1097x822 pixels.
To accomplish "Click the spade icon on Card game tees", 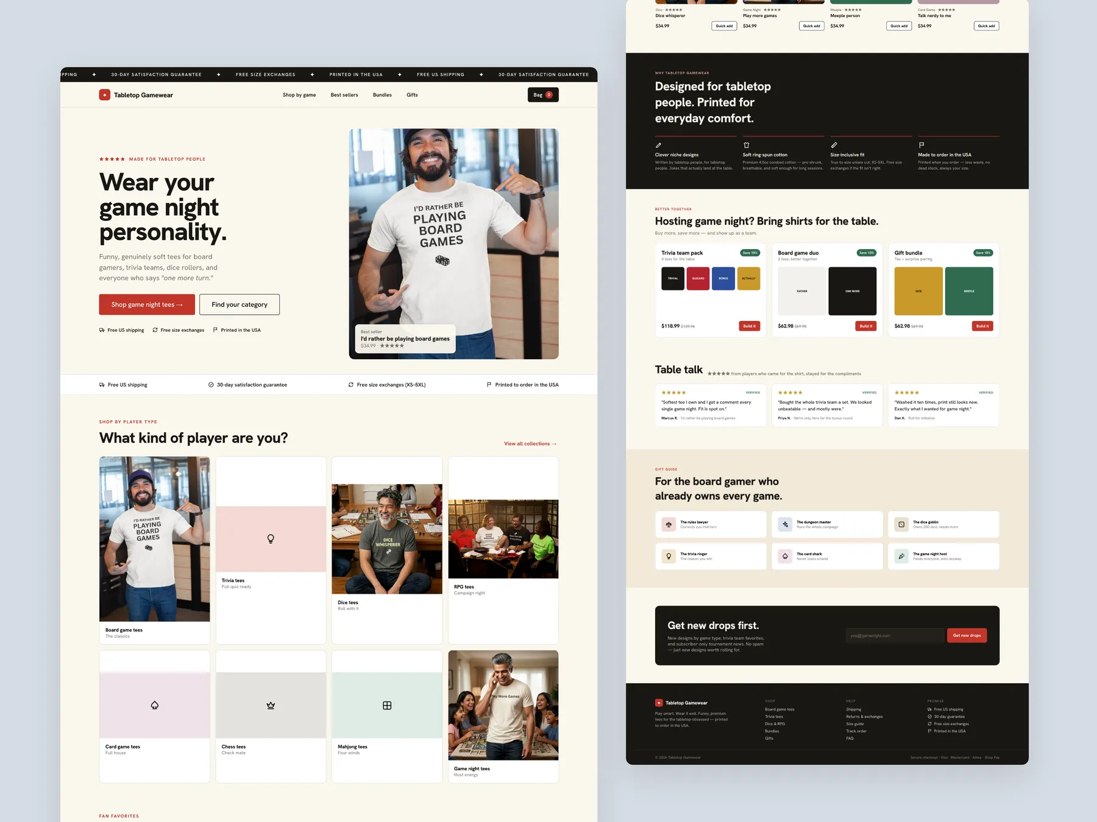I will (155, 705).
